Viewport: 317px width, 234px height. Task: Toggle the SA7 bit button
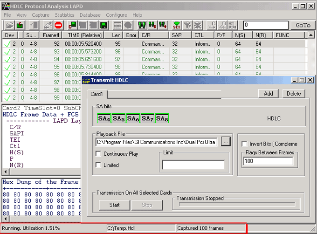(148, 118)
